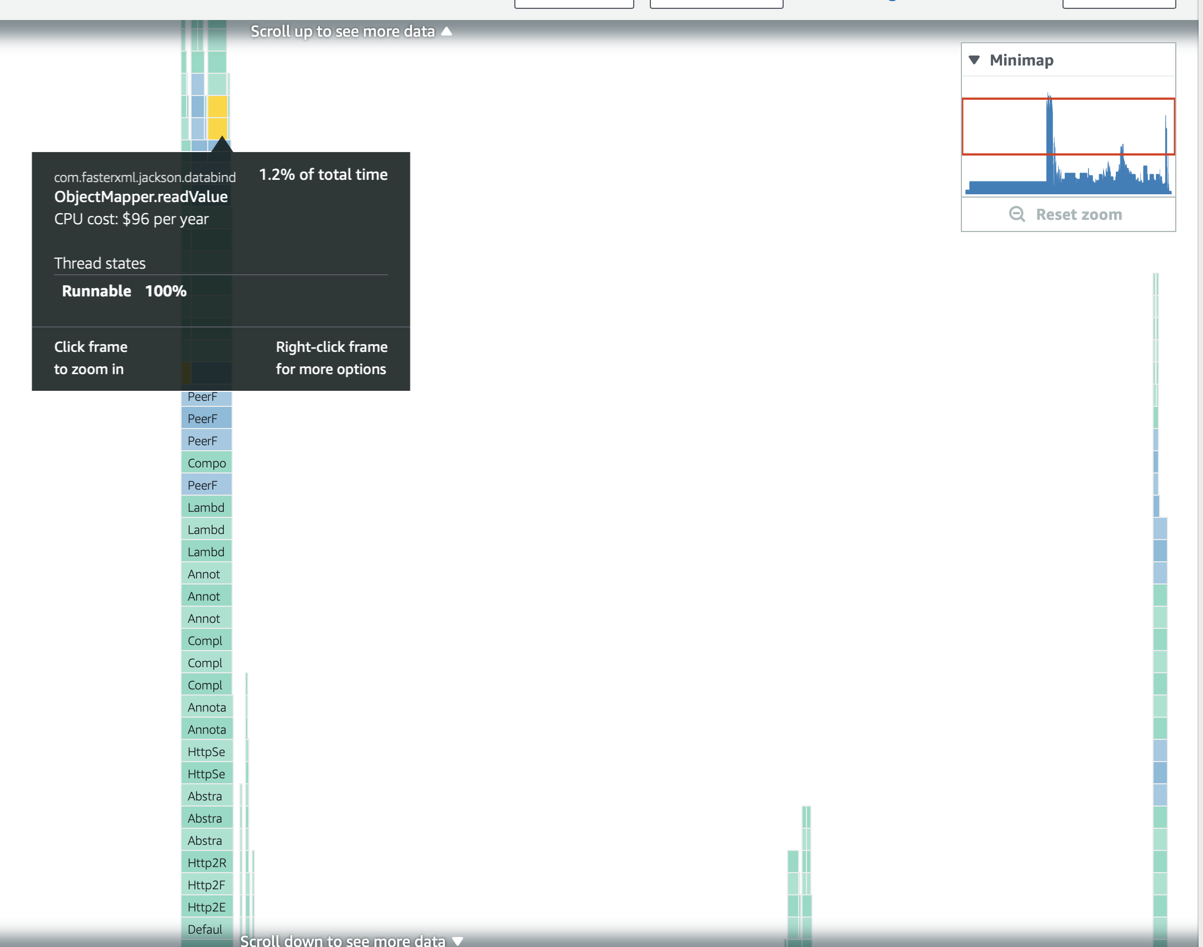Select the Abstra frame
Image resolution: width=1203 pixels, height=947 pixels.
(x=206, y=795)
